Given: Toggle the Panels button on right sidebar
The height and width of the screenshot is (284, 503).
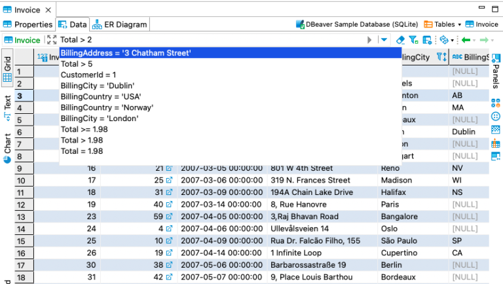Looking at the screenshot, I should pyautogui.click(x=496, y=71).
